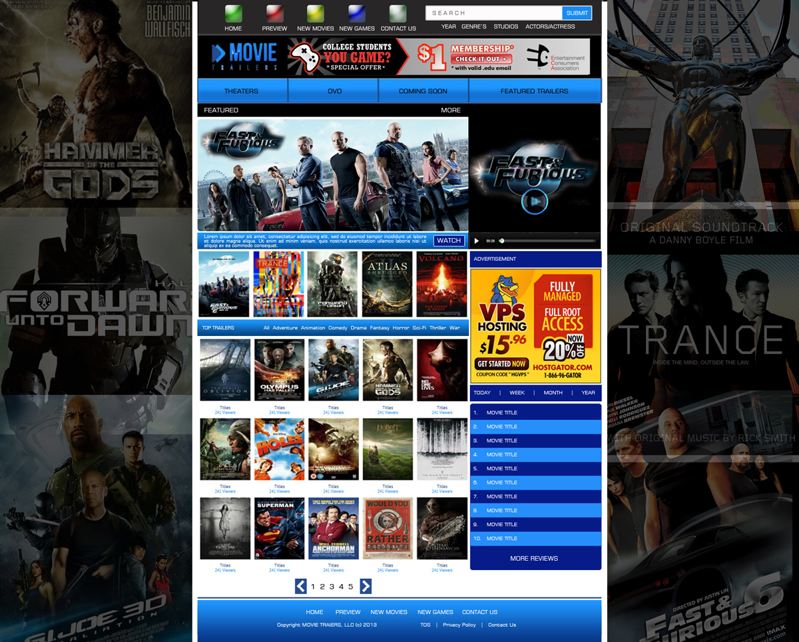
Task: Open movie title ranked number 1
Action: 535,412
